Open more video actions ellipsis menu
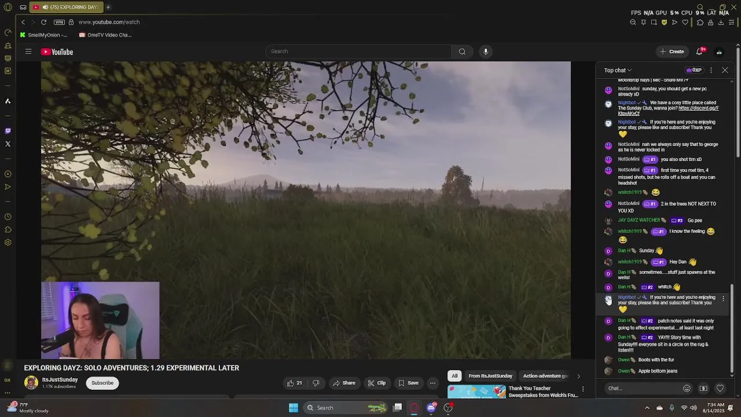The image size is (741, 417). [432, 383]
